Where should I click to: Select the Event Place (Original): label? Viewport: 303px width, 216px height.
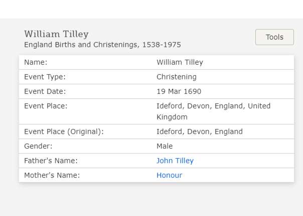pos(64,132)
